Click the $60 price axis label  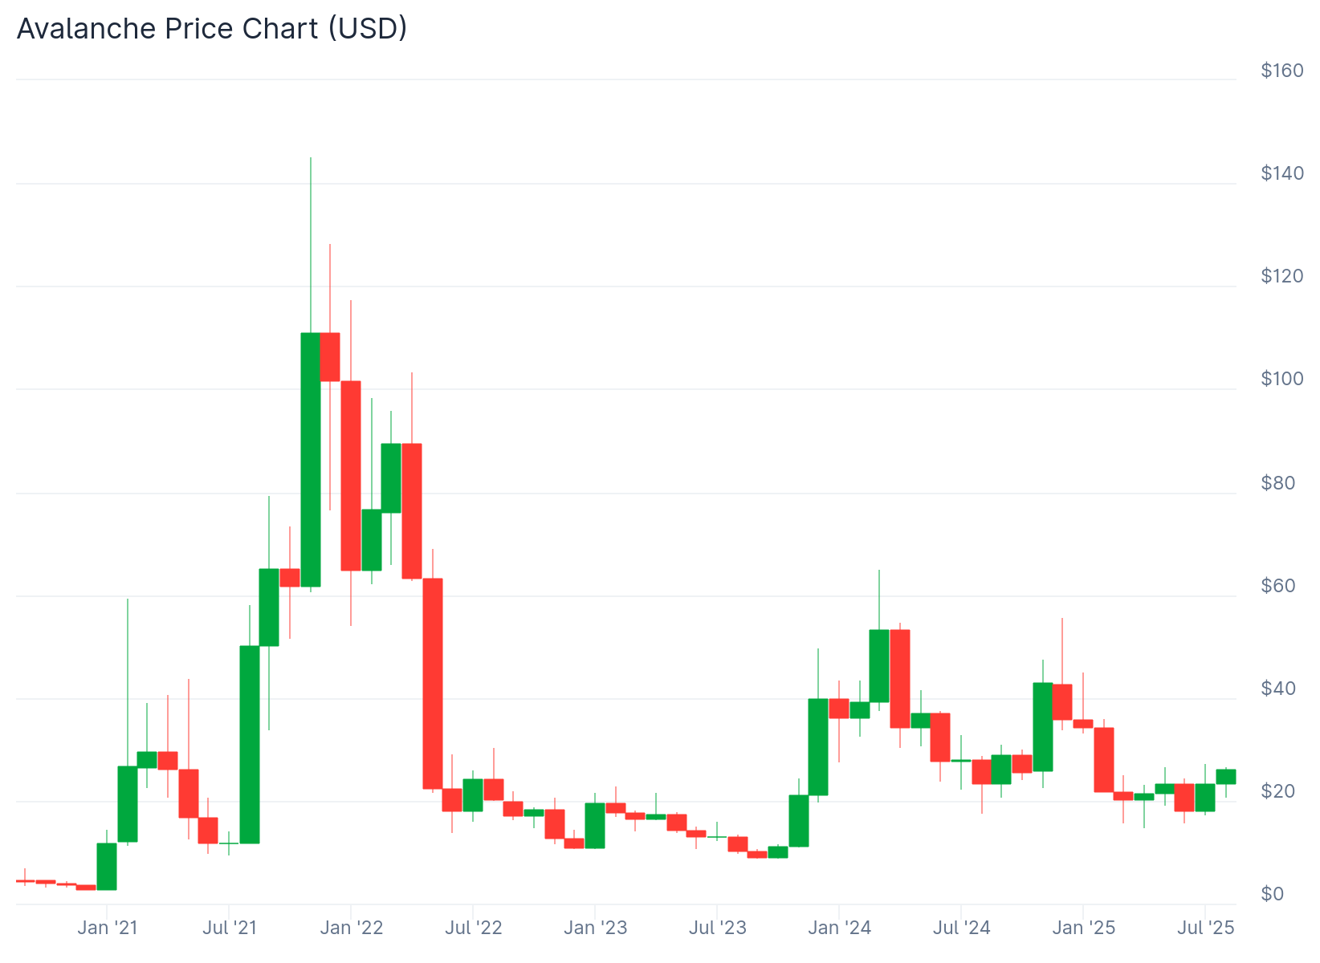(1278, 586)
